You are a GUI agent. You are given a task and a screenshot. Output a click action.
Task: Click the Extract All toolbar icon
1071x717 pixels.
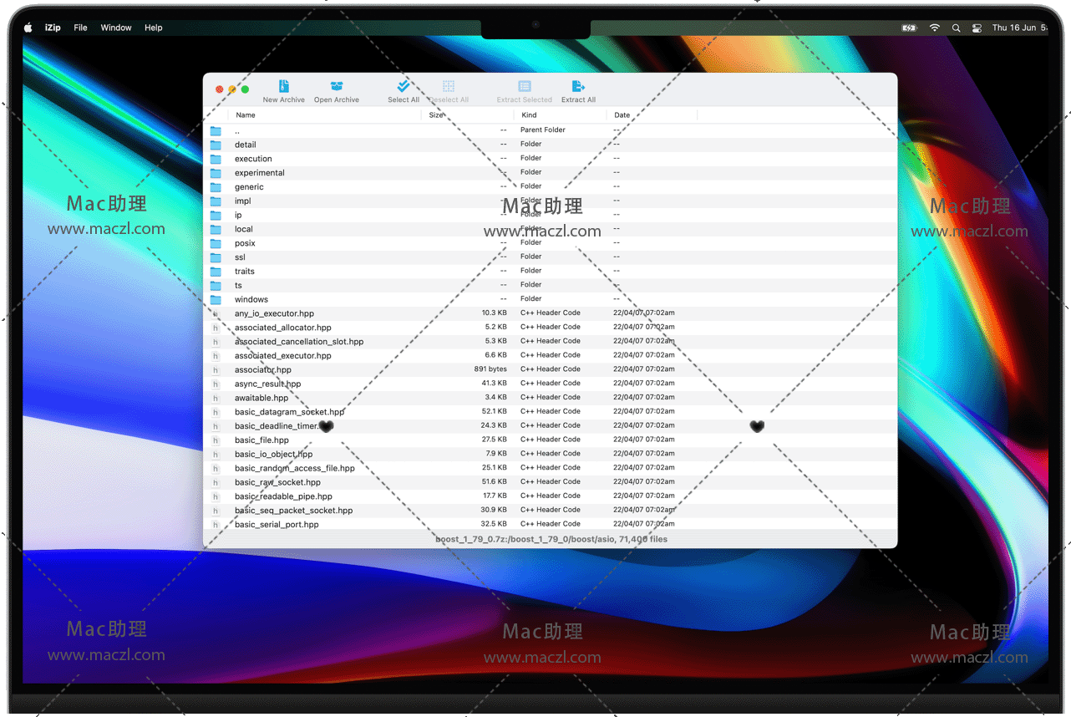578,86
